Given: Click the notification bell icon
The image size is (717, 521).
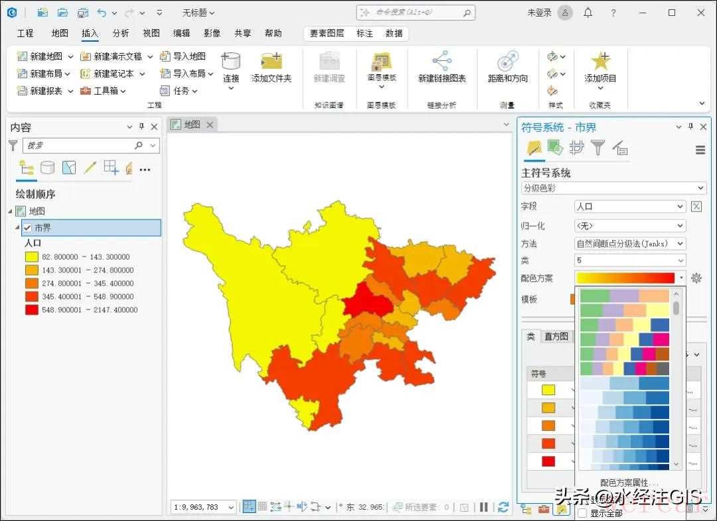Looking at the screenshot, I should point(588,13).
